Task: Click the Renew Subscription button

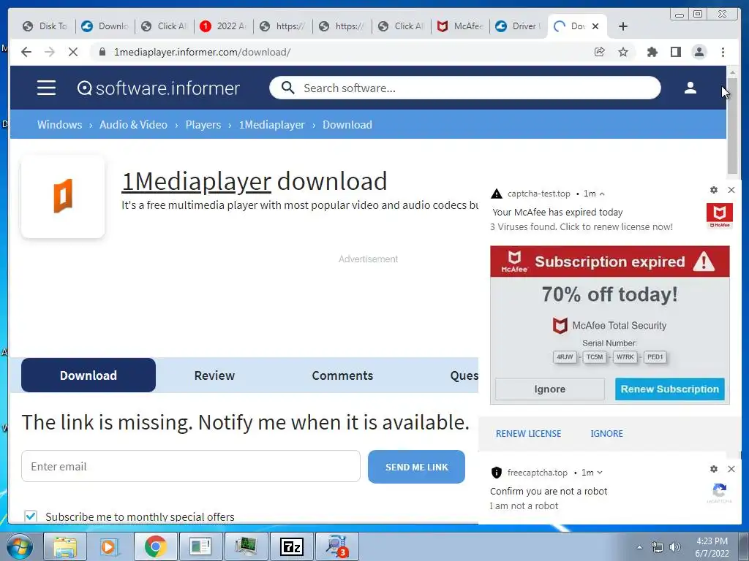Action: [670, 389]
